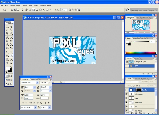The height and width of the screenshot is (115, 159).
Task: Choose the Line shape in options bar
Action: pyautogui.click(x=44, y=10)
